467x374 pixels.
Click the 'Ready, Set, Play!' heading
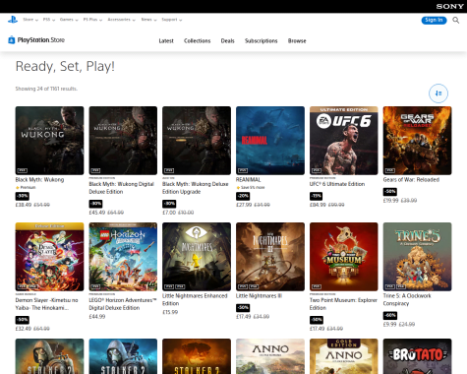pyautogui.click(x=65, y=66)
